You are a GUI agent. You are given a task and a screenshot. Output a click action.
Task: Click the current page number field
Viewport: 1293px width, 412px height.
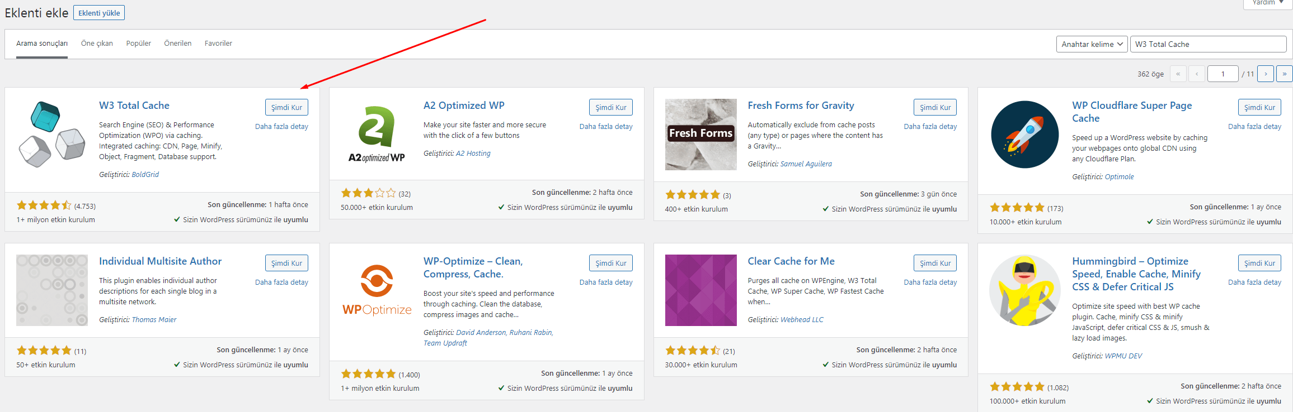click(1223, 74)
